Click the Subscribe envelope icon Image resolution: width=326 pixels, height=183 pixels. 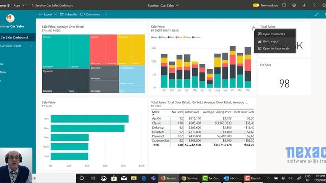[62, 14]
